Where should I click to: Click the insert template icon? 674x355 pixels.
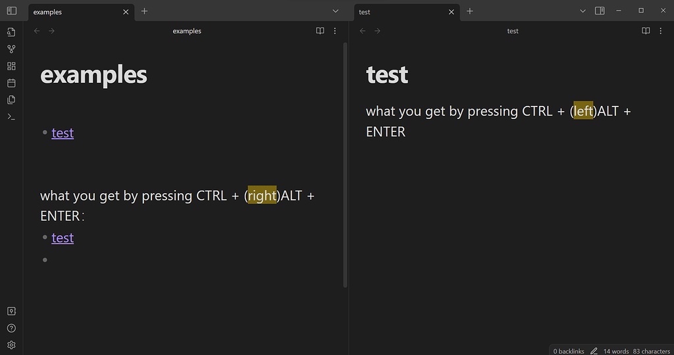(11, 100)
